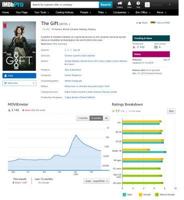184x200 pixels.
Task: Click the IMDbPro logo
Action: coord(13,4)
